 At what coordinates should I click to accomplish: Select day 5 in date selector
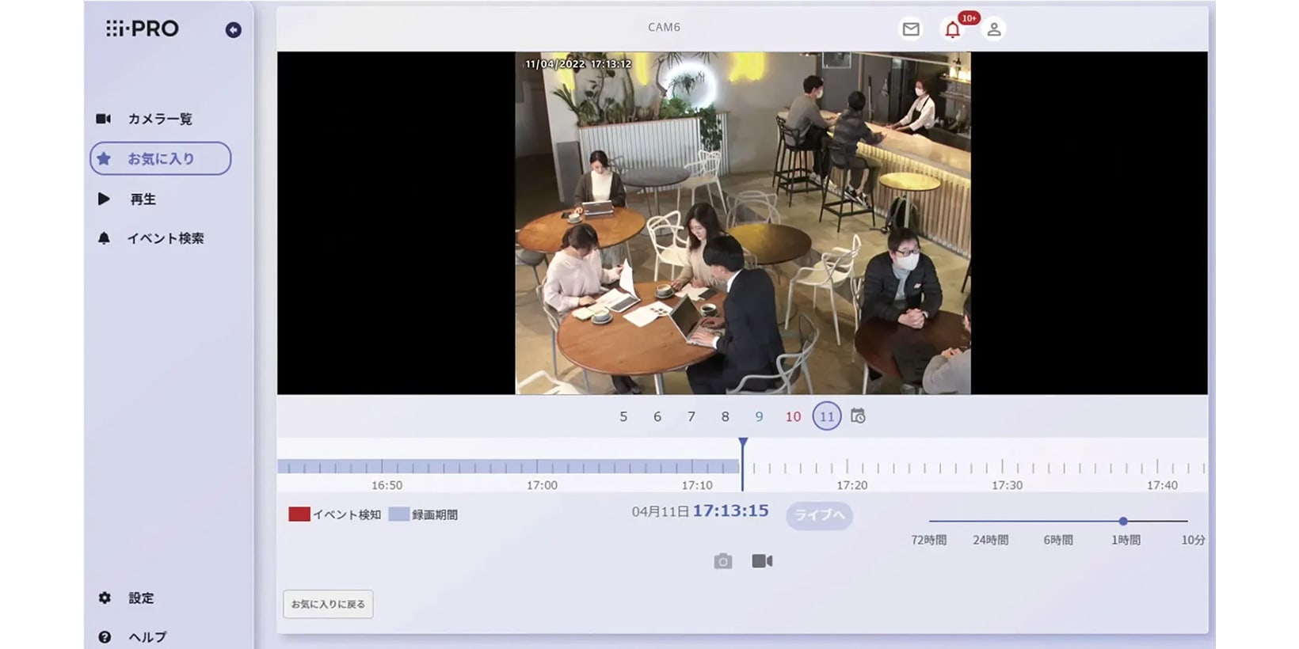(623, 416)
